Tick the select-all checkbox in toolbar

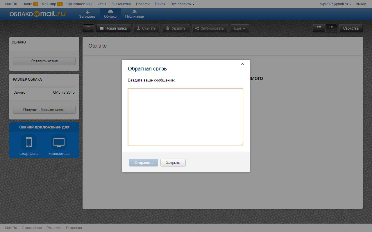coord(88,28)
